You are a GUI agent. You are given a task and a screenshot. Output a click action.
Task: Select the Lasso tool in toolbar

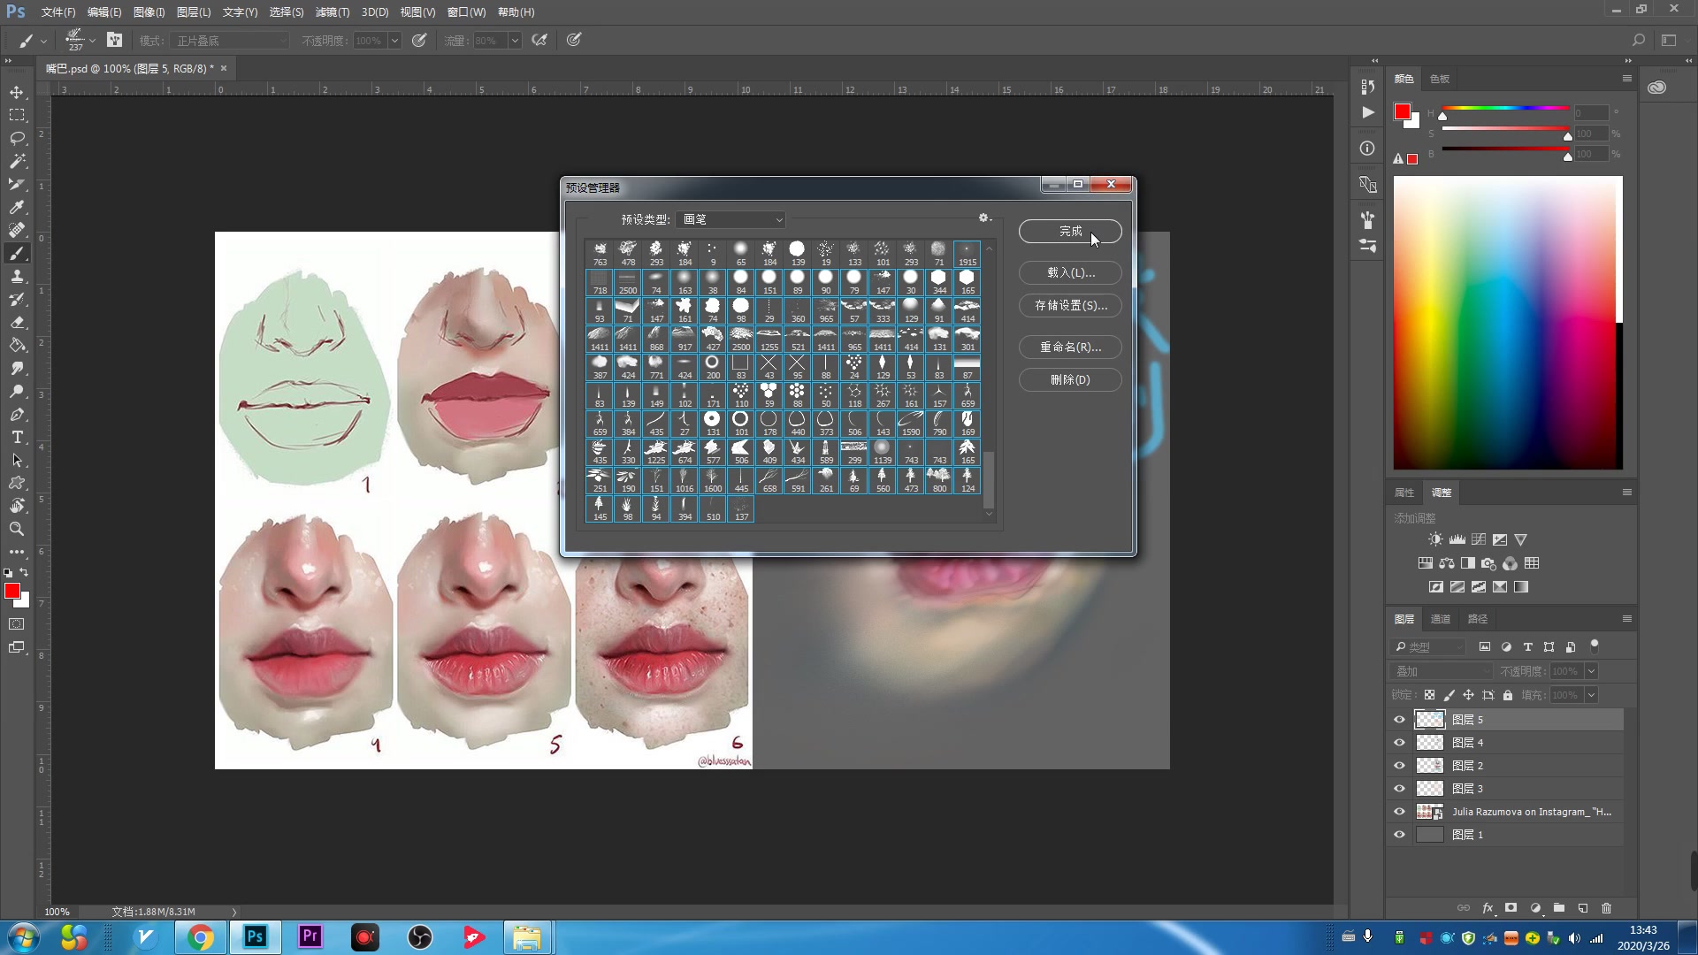point(17,138)
